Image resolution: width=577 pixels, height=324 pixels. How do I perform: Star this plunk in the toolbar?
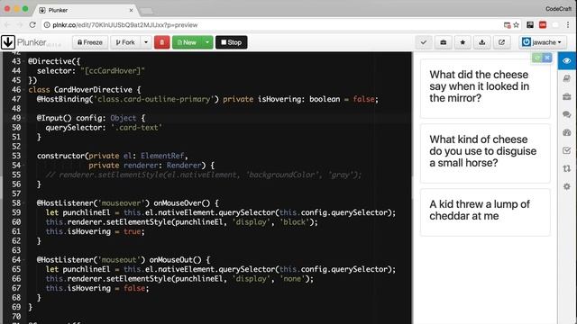[463, 42]
